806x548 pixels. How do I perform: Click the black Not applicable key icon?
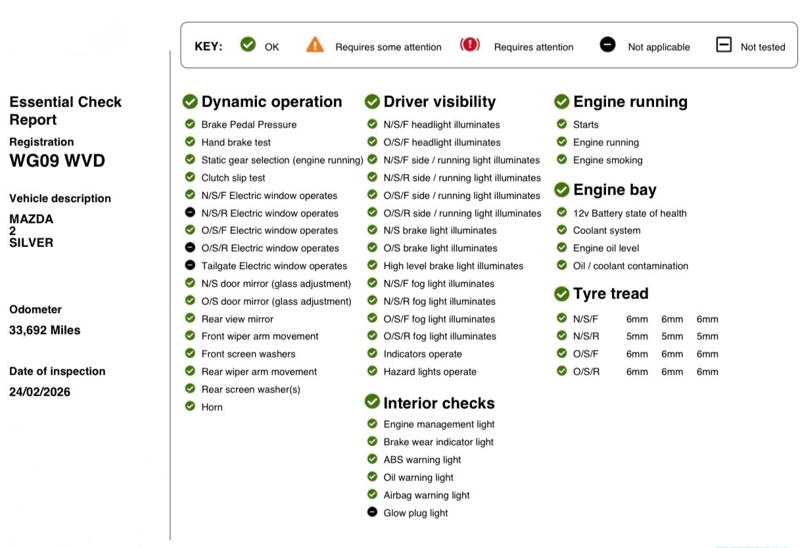coord(608,45)
